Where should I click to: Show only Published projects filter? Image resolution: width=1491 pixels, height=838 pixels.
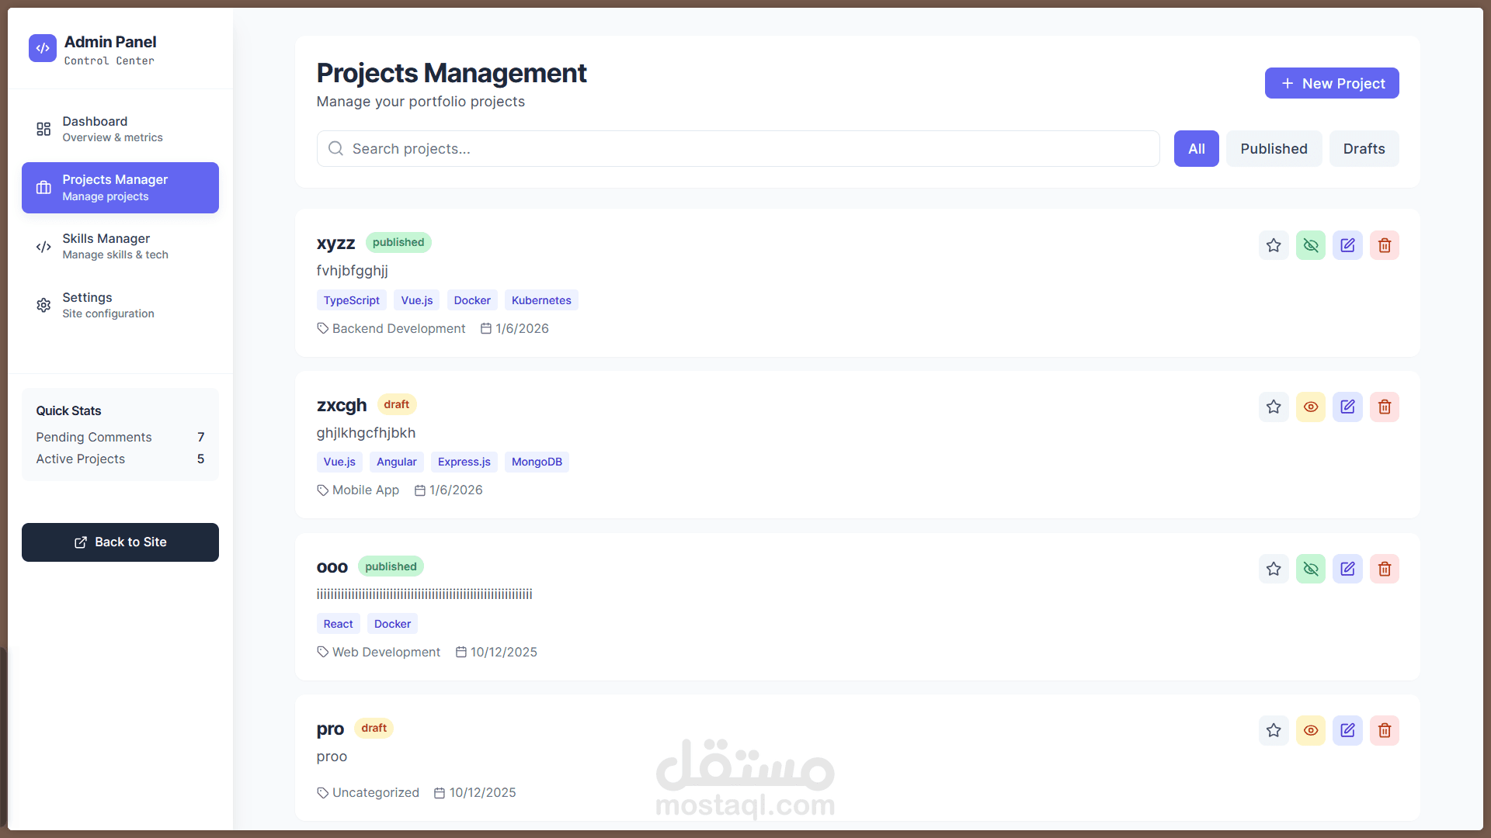point(1274,148)
